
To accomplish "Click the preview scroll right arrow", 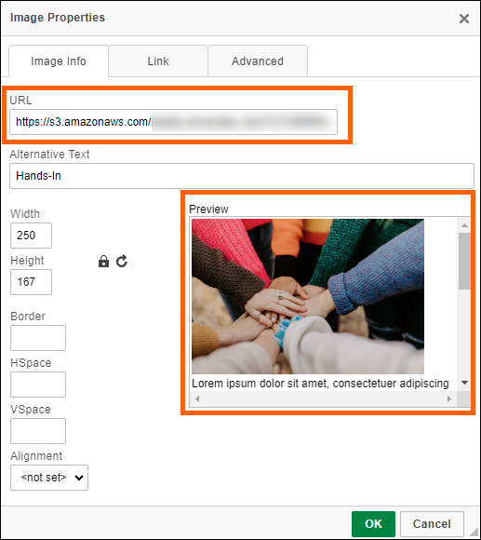I will [449, 398].
